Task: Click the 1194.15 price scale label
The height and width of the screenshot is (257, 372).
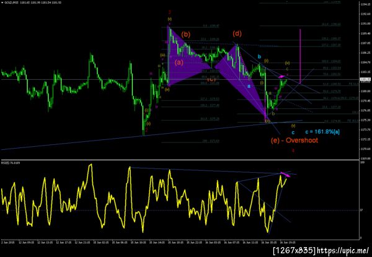Action: point(365,4)
